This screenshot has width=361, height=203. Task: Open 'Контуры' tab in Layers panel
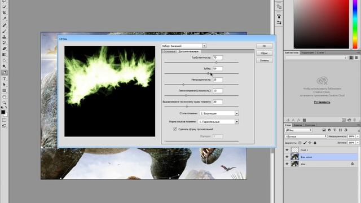(x=310, y=125)
